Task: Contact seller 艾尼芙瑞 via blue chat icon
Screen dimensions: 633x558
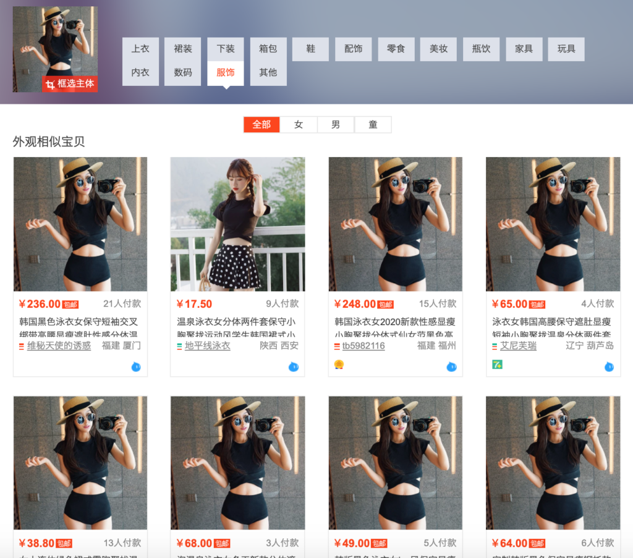Action: tap(609, 367)
